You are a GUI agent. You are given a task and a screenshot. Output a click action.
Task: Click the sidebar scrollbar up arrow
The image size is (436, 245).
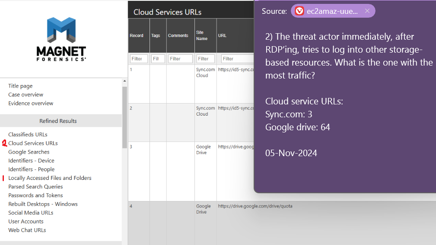125,81
